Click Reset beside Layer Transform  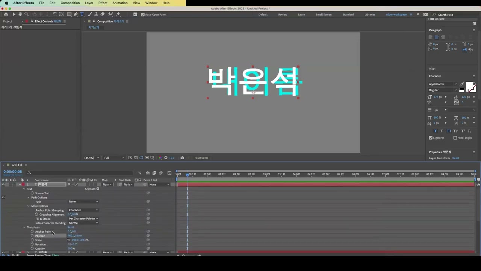(x=455, y=158)
